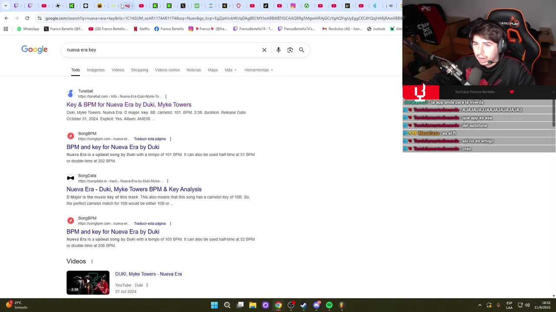Image resolution: width=556 pixels, height=312 pixels.
Task: Open Steam from the taskbar
Action: (x=304, y=305)
